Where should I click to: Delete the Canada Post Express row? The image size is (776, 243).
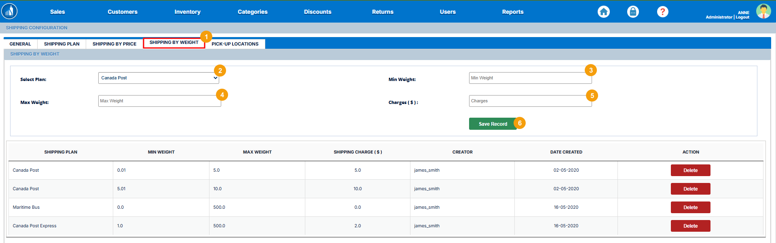[690, 226]
